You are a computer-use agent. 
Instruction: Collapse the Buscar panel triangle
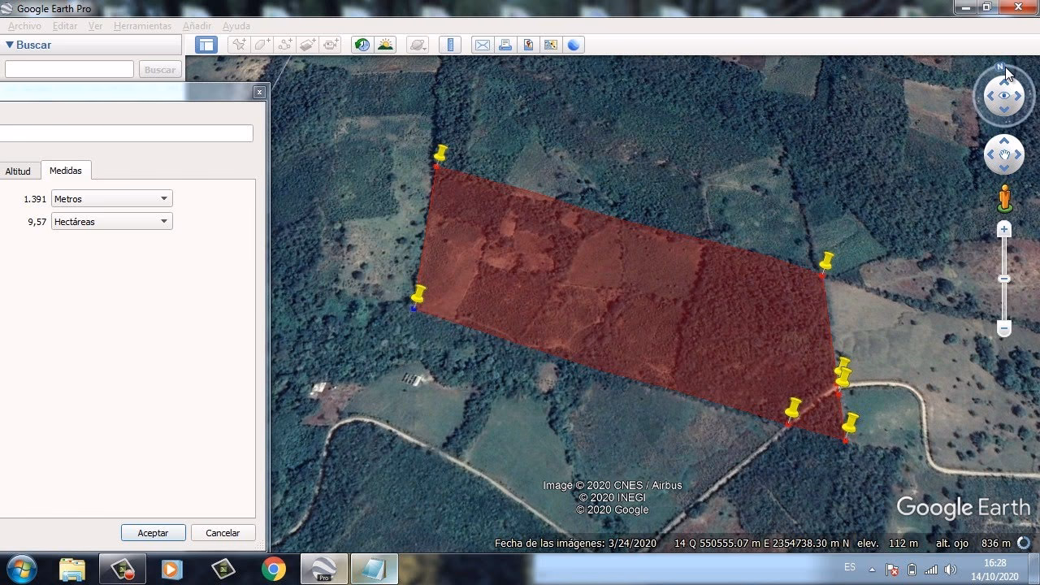pos(10,45)
